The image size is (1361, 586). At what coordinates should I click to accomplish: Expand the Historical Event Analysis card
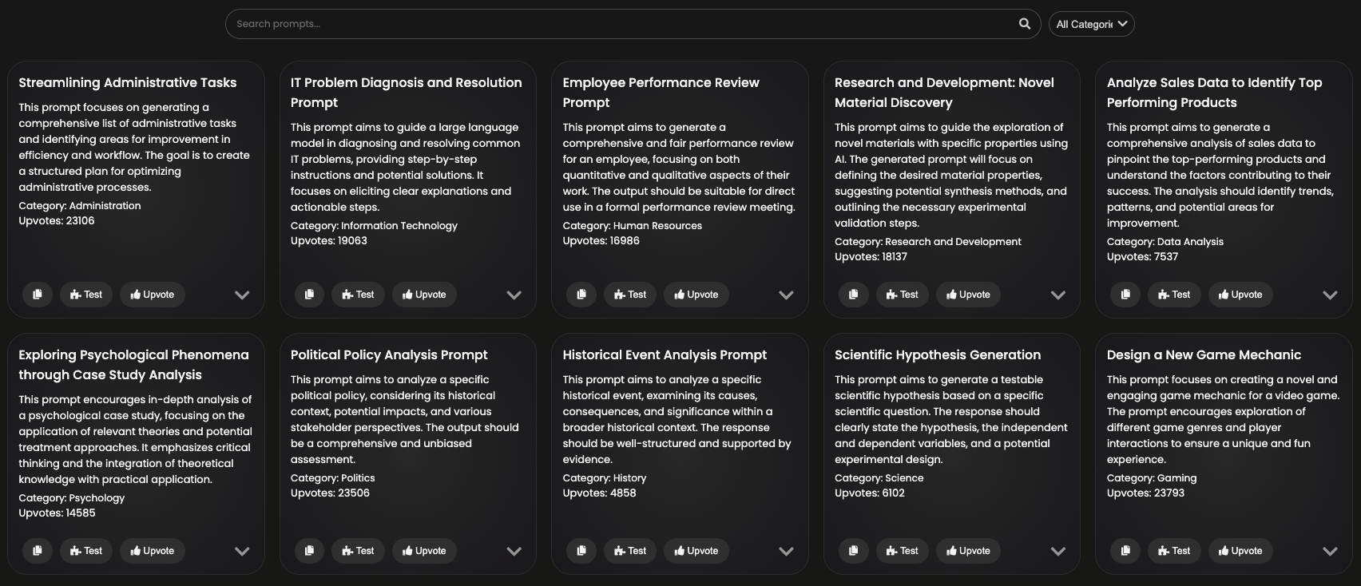point(786,551)
